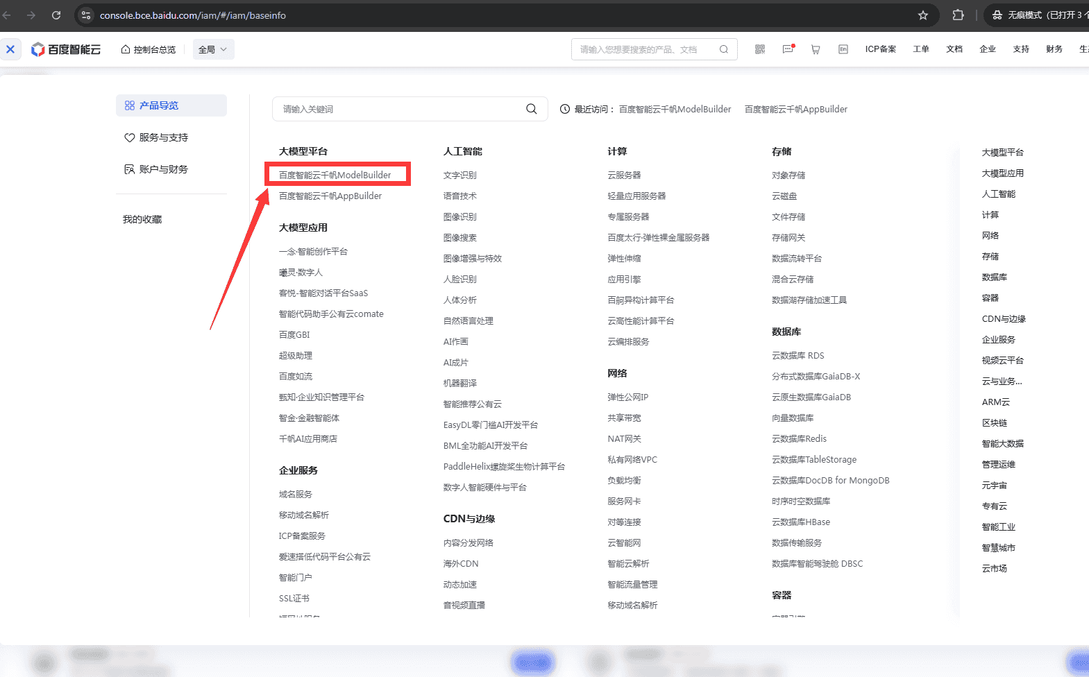Screen dimensions: 1089x677
Task: Open 数据湖存储加速工具
Action: click(809, 300)
